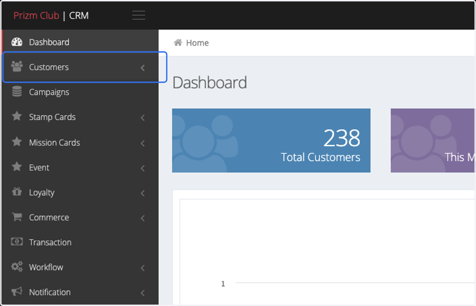This screenshot has width=476, height=306.
Task: Expand the Commerce submenu chevron
Action: 143,218
